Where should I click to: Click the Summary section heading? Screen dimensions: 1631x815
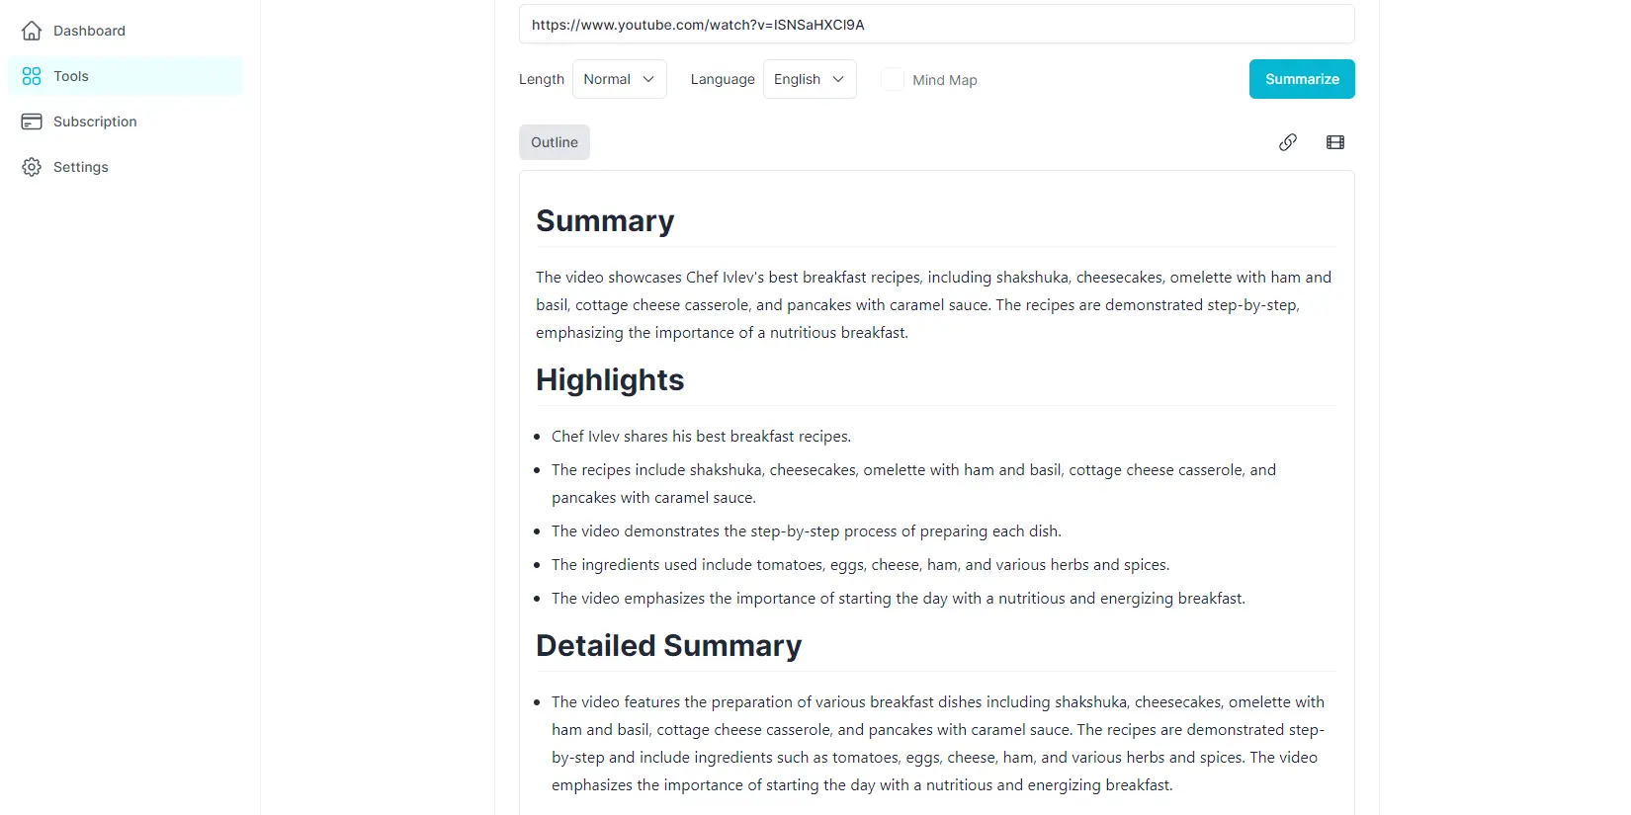(x=605, y=220)
